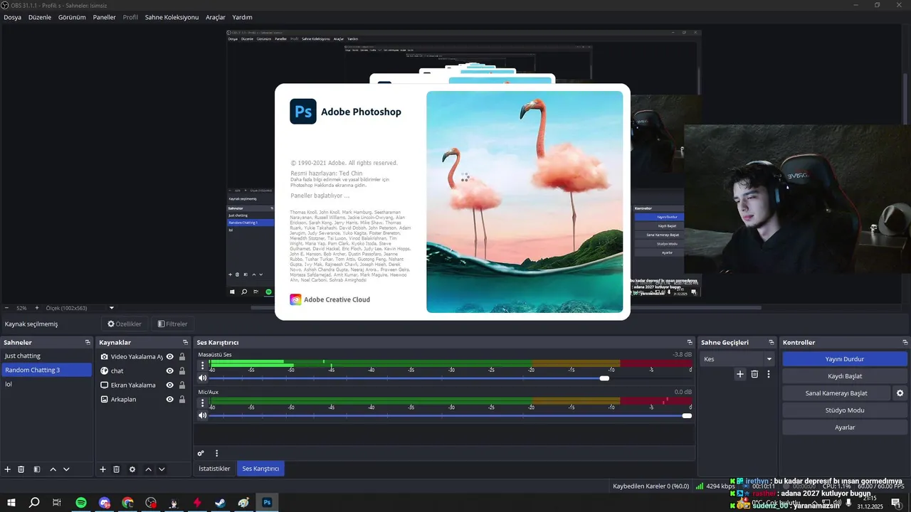Open advanced audio properties gears icon

coord(201,453)
